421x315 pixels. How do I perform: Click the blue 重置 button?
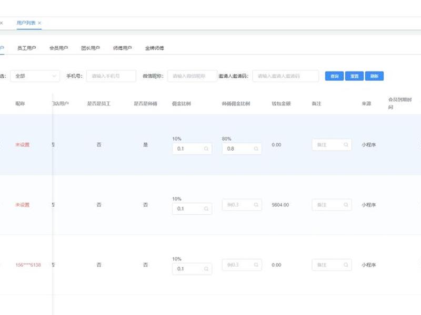click(354, 76)
